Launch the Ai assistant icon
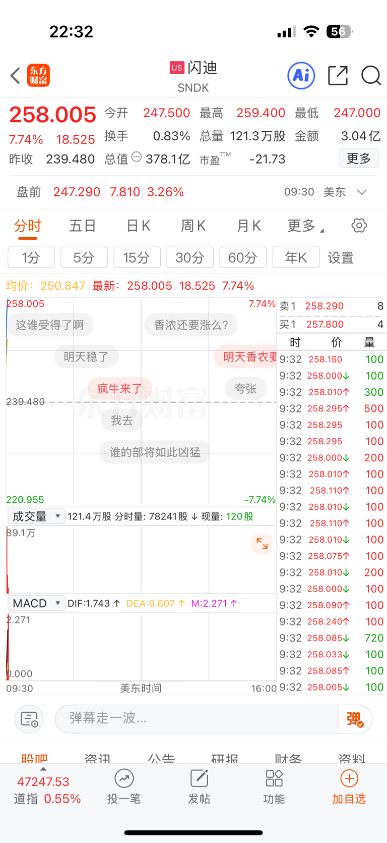387x843 pixels. click(301, 76)
